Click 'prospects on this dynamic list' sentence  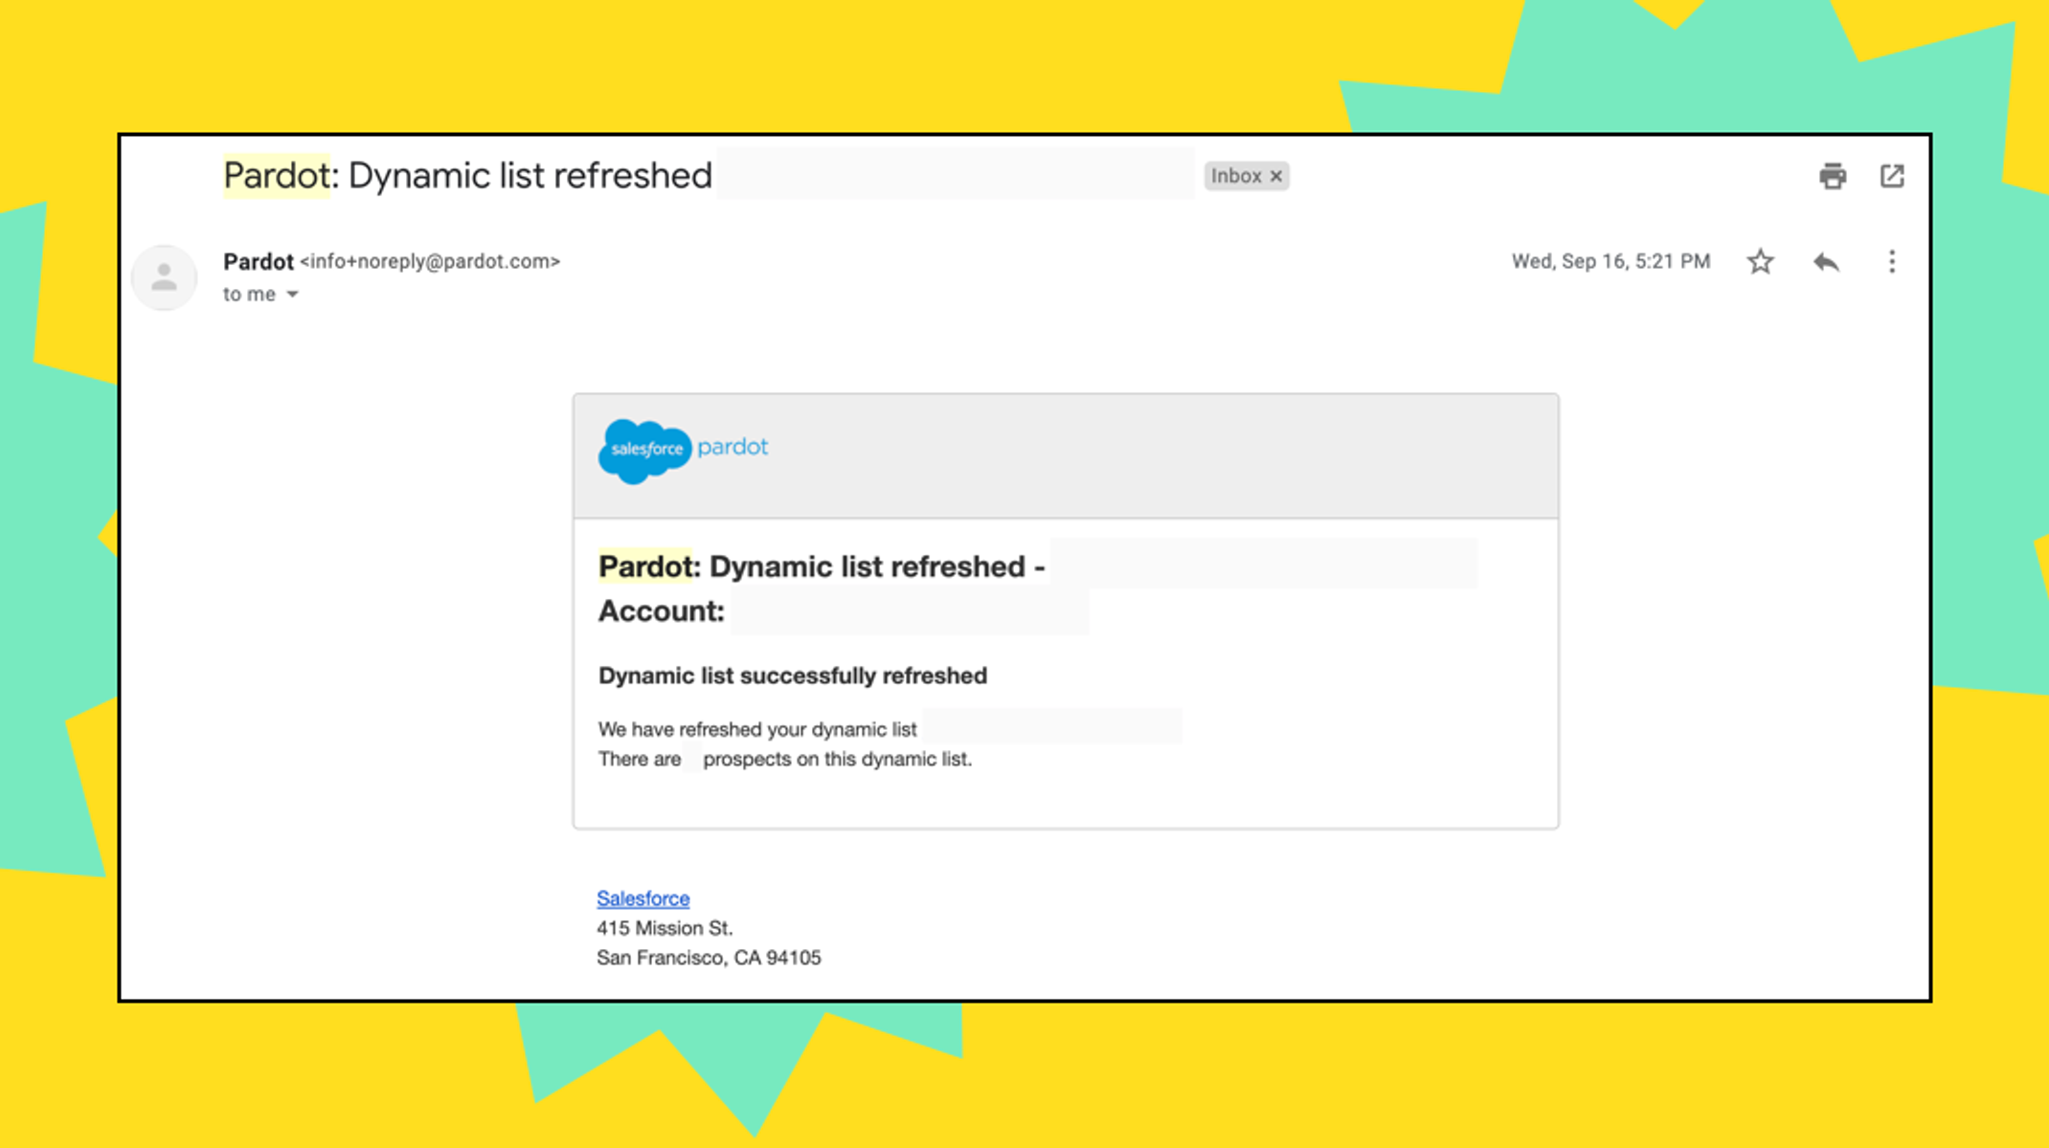(836, 759)
